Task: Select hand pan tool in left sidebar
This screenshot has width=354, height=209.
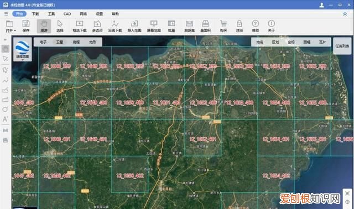Action: click(6, 49)
